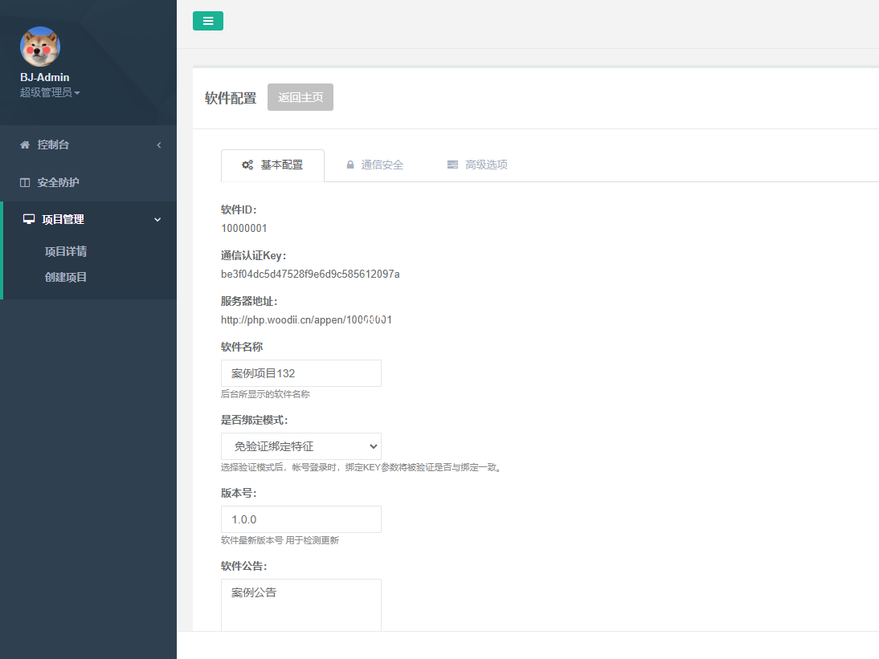Click the Shiba dog avatar image
The image size is (879, 659).
(40, 47)
